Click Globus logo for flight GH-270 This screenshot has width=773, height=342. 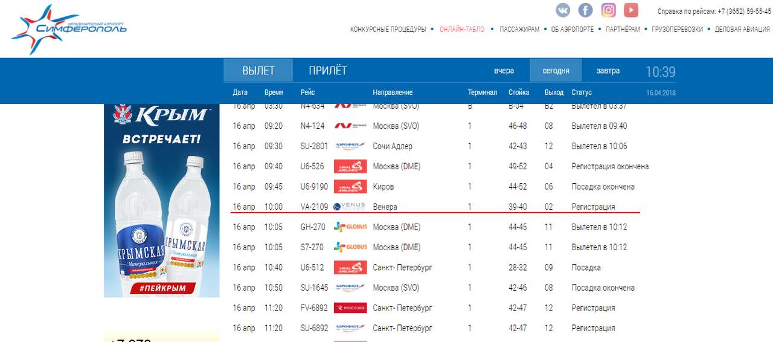pyautogui.click(x=350, y=227)
